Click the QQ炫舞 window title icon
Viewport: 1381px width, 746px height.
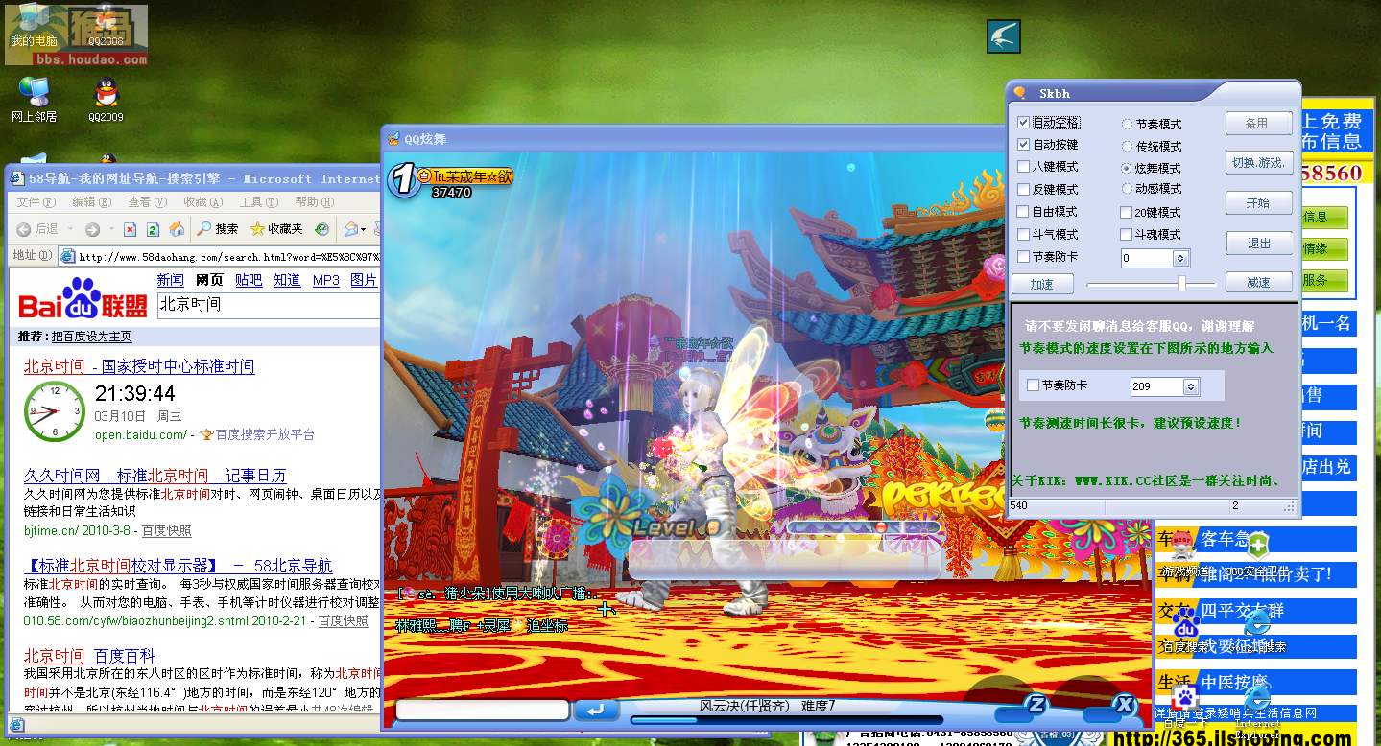point(393,138)
